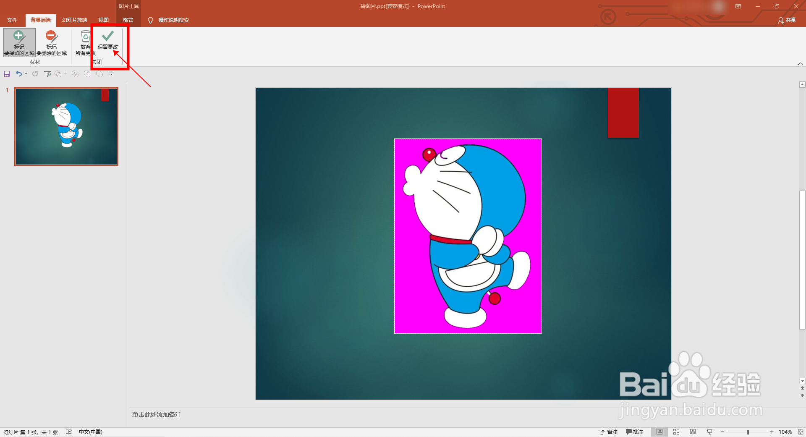Switch to the 背景消除 tab

[41, 20]
